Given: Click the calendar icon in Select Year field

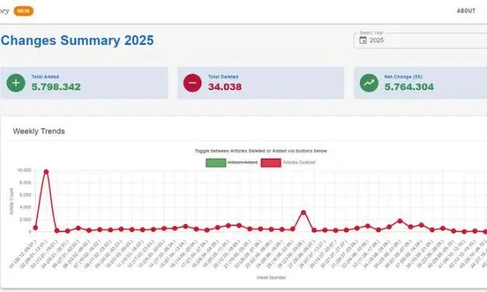Looking at the screenshot, I should (x=363, y=40).
